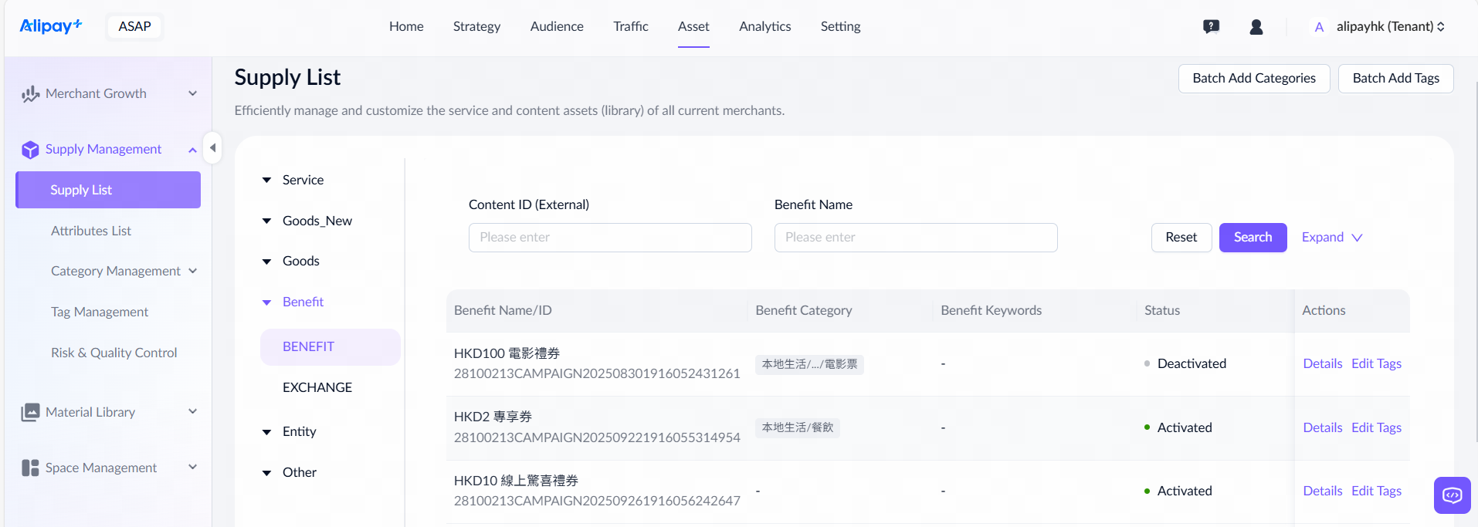Click the Alipay+ logo
Screen dimensions: 1478x527
(50, 26)
